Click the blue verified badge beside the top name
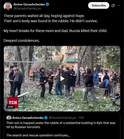 click(48, 4)
